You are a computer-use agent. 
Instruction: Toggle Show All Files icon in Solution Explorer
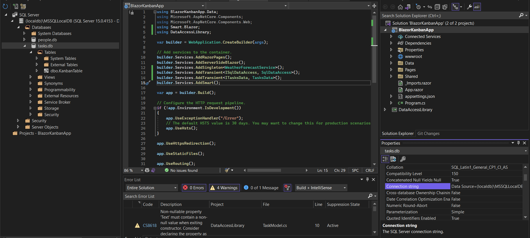[445, 7]
